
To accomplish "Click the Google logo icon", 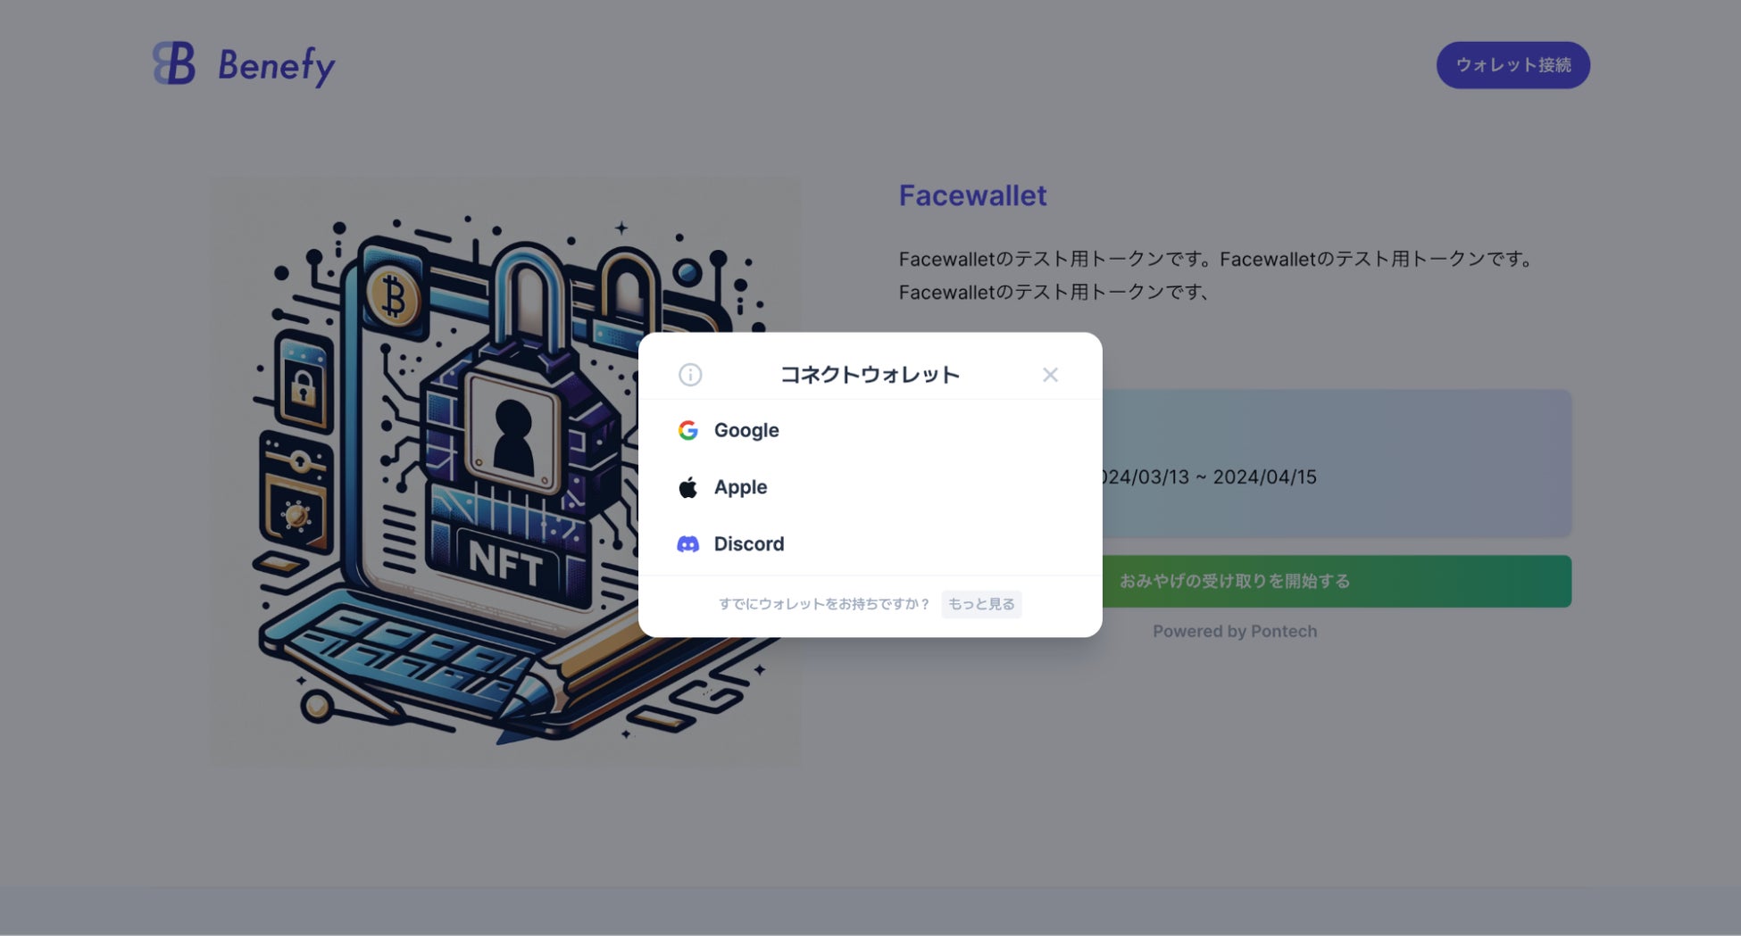I will point(687,430).
